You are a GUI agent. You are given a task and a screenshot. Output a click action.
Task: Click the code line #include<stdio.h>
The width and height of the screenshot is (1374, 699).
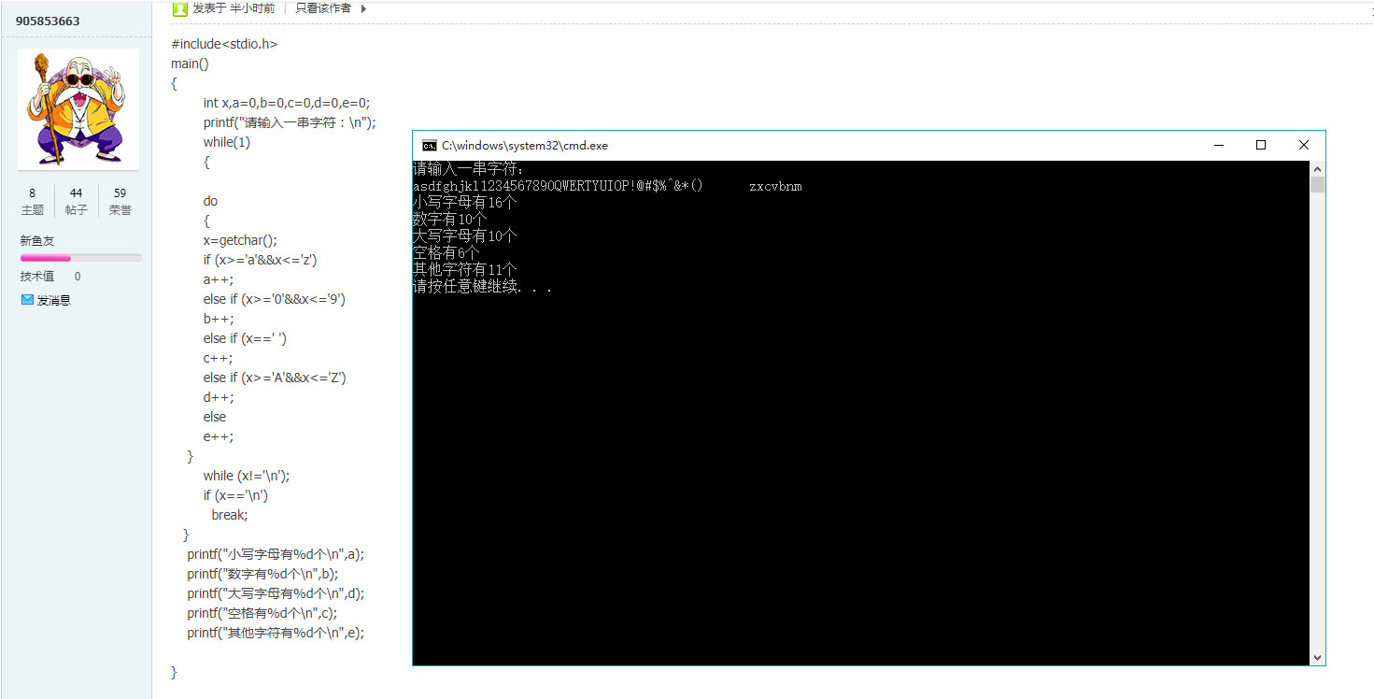[x=224, y=44]
